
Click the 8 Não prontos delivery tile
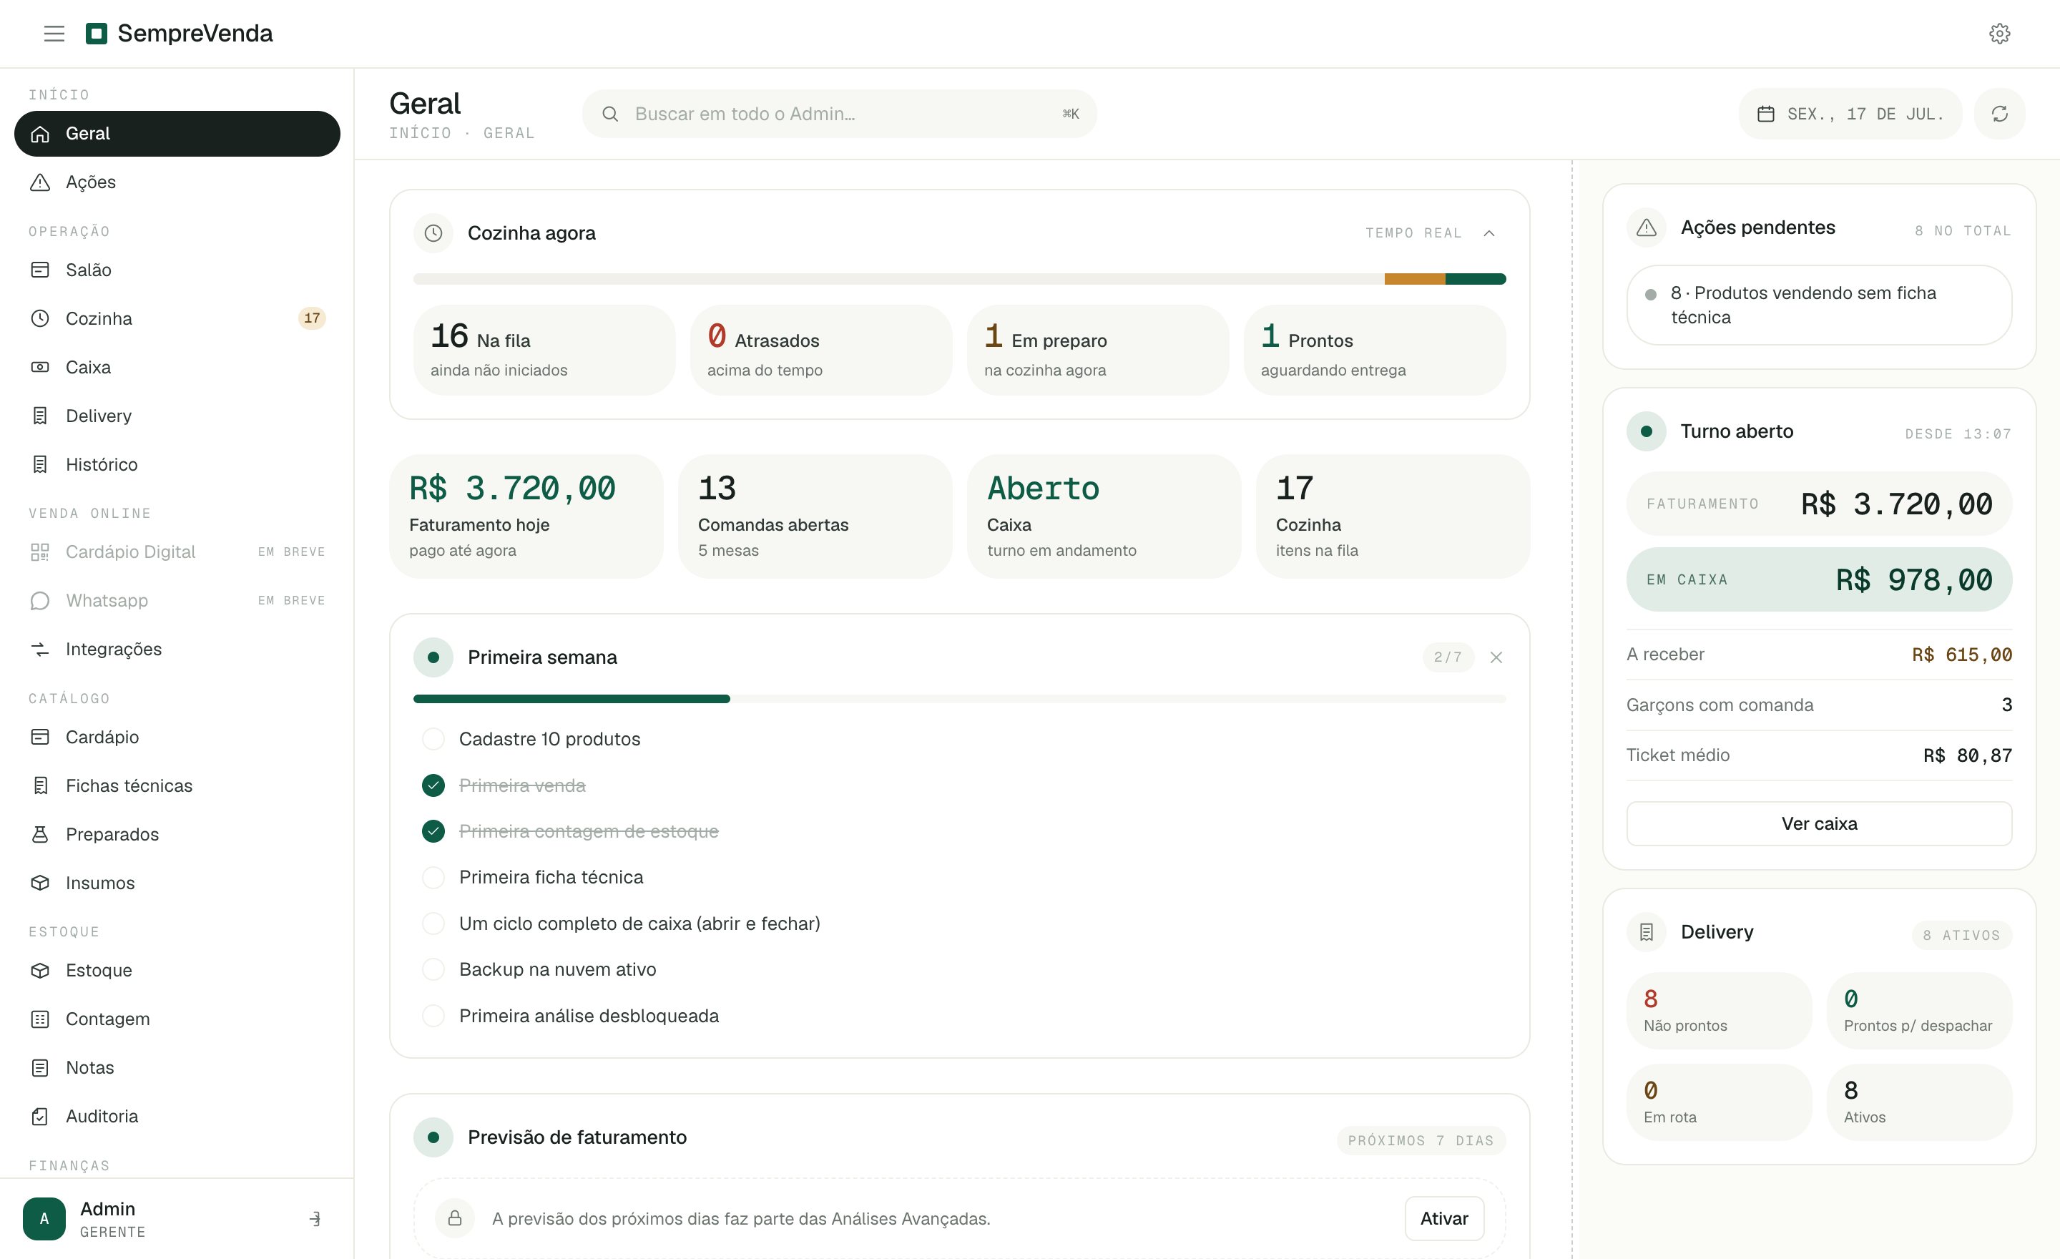click(1719, 1011)
